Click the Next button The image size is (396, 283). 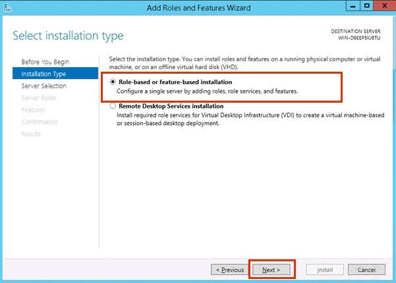[271, 270]
